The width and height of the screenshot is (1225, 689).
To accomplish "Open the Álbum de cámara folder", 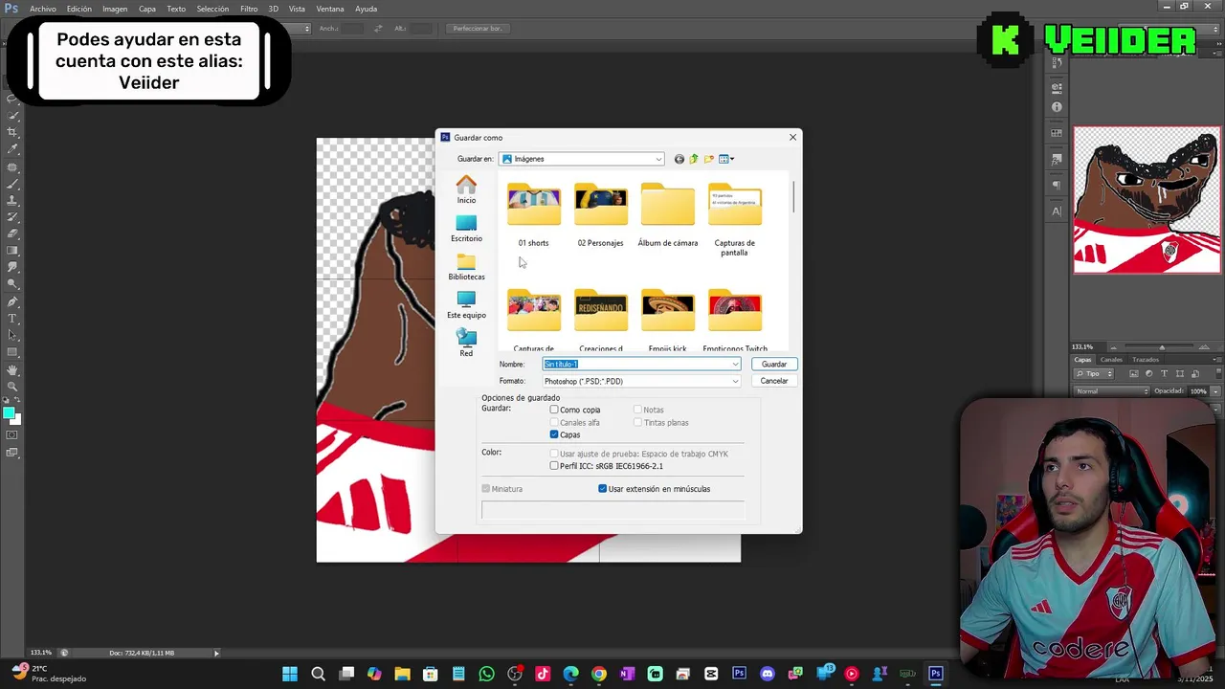I will click(x=668, y=215).
